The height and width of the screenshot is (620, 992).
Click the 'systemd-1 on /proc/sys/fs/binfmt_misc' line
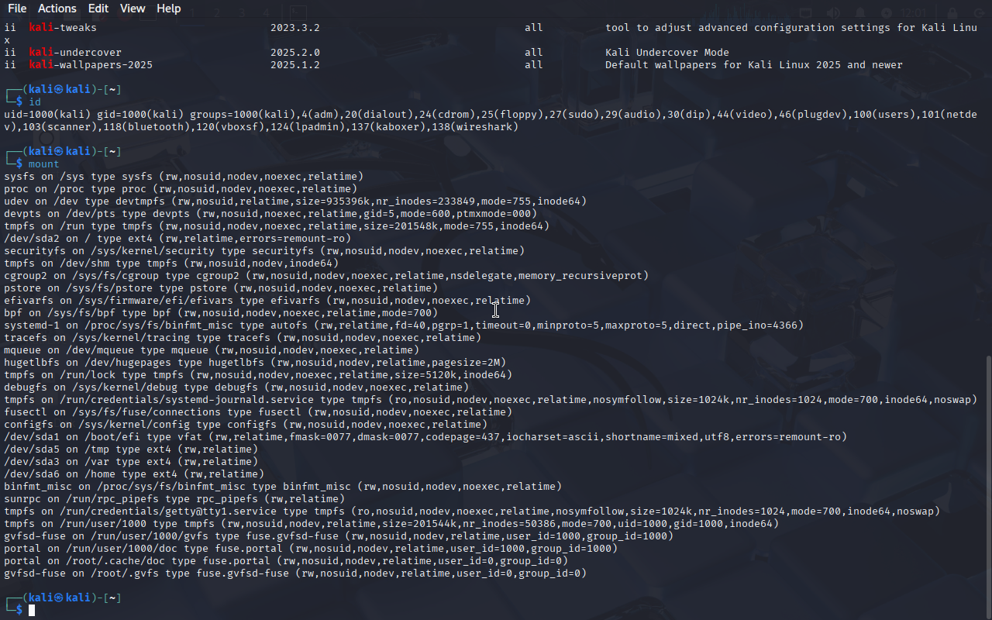pyautogui.click(x=404, y=325)
